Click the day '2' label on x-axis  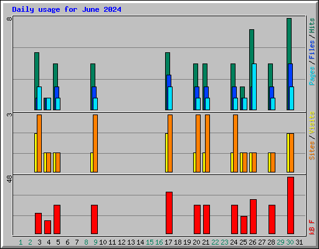[x=30, y=242]
